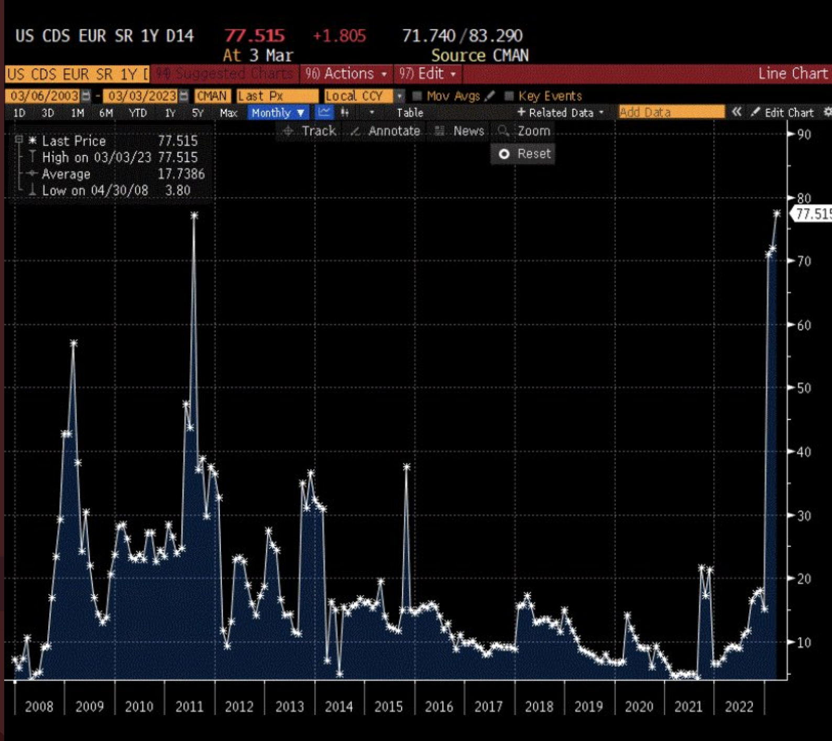Select the 2015 spike data point

(x=407, y=466)
